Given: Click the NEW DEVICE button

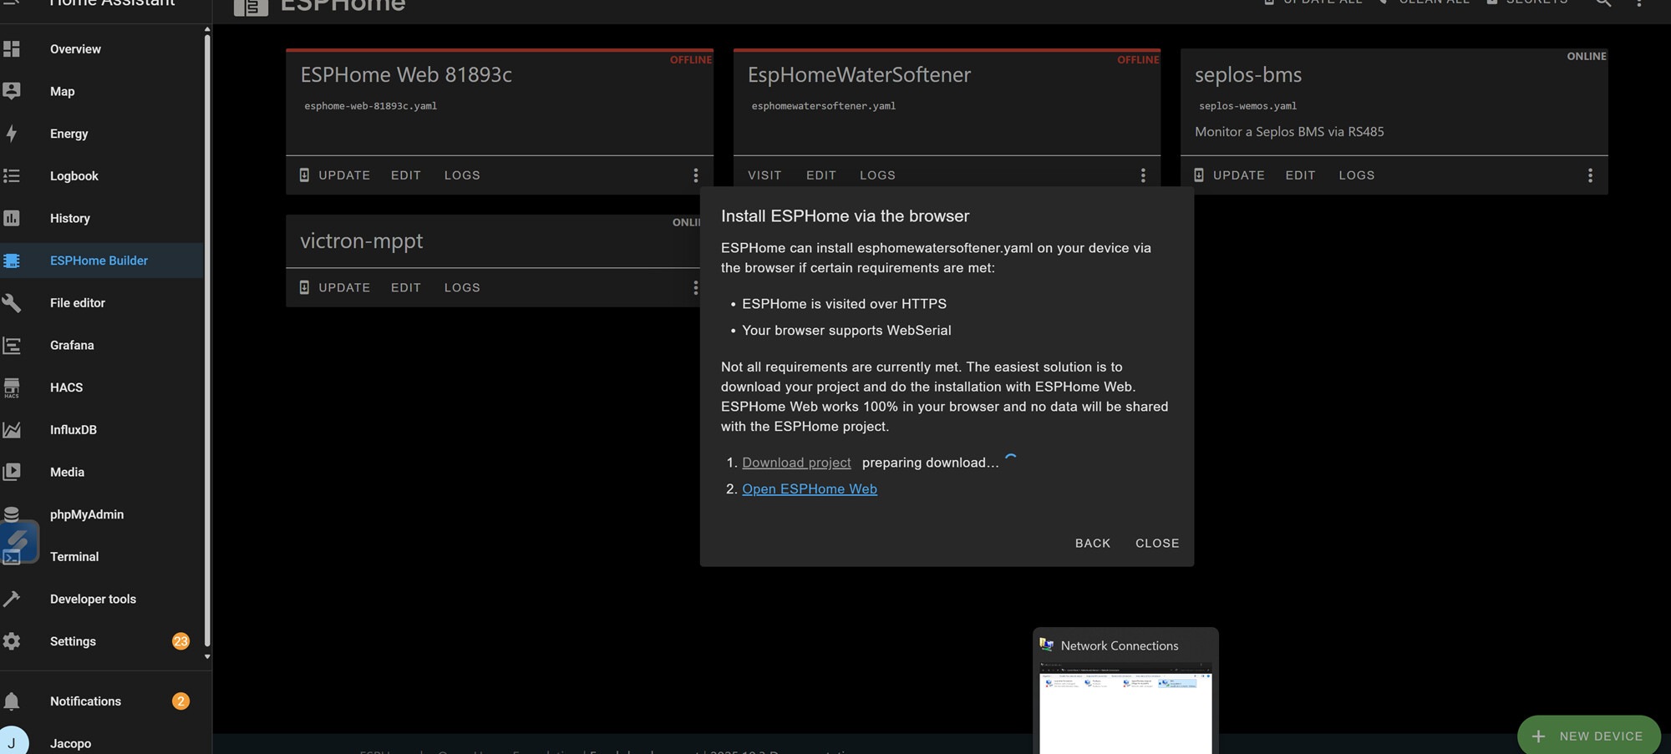Looking at the screenshot, I should (x=1588, y=736).
